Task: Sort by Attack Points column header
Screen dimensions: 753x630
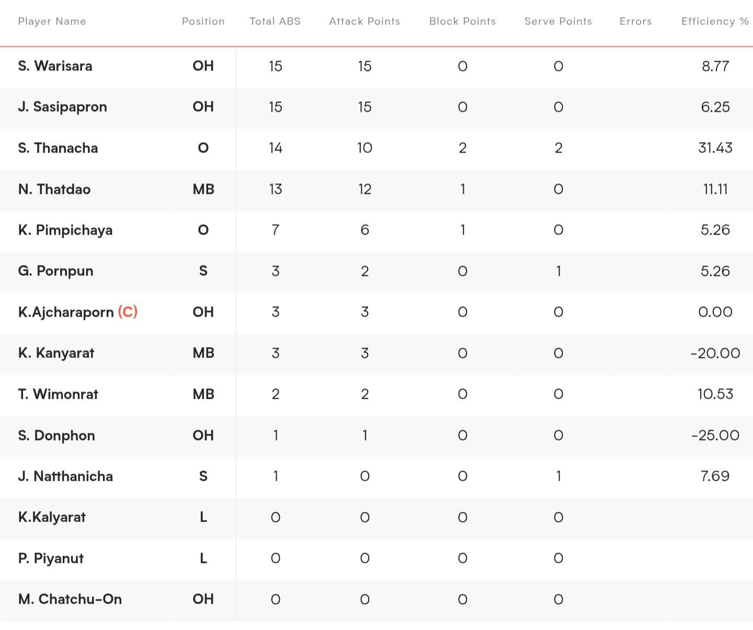Action: [364, 21]
